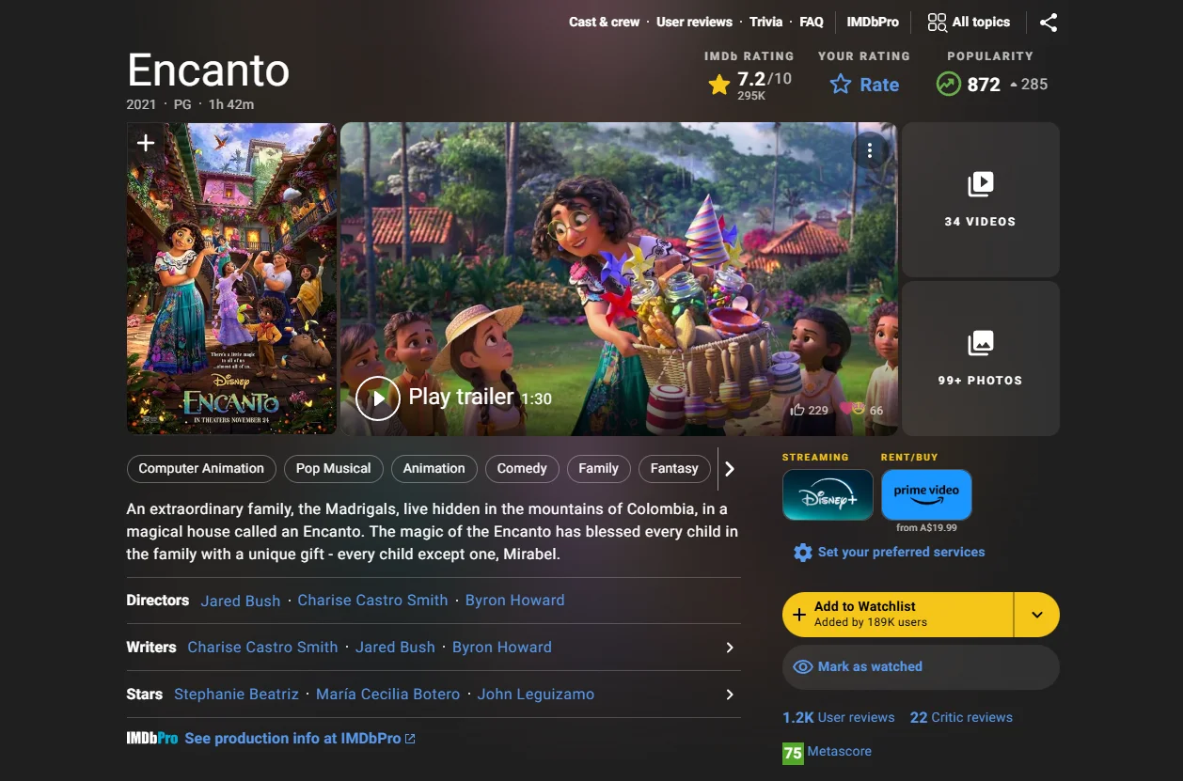Open the All topics grid icon

pos(937,23)
